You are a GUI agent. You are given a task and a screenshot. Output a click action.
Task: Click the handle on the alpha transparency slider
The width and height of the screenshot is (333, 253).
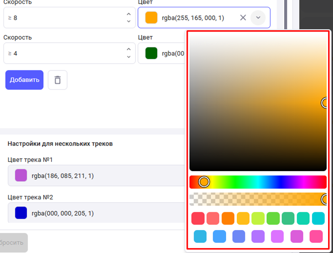[325, 199]
